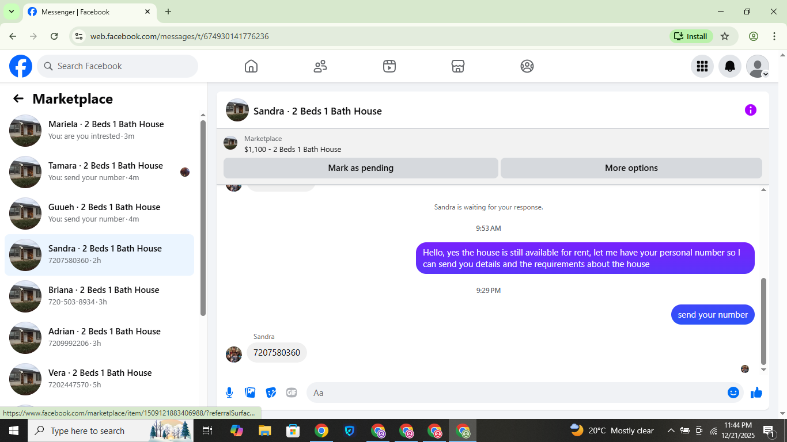Click the phone number message 7207580360

(x=277, y=353)
